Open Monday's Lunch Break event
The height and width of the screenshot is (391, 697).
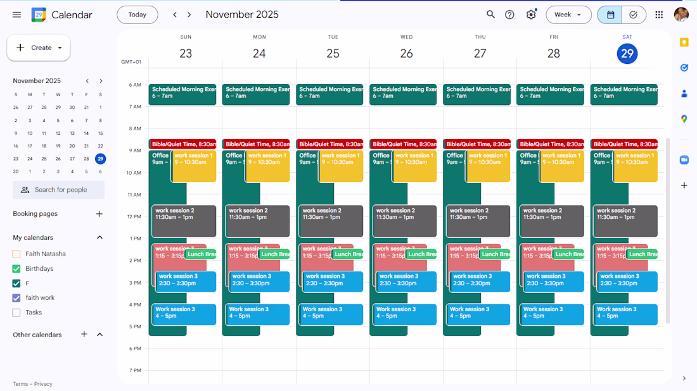[x=275, y=254]
